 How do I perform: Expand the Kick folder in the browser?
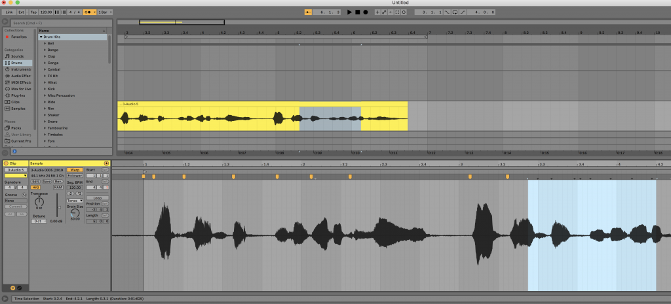[45, 89]
